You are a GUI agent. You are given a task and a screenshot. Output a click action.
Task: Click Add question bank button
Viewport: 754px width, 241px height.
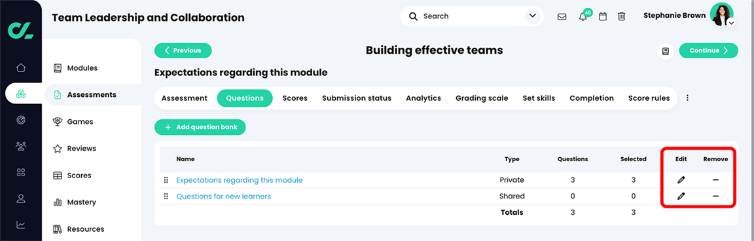200,128
